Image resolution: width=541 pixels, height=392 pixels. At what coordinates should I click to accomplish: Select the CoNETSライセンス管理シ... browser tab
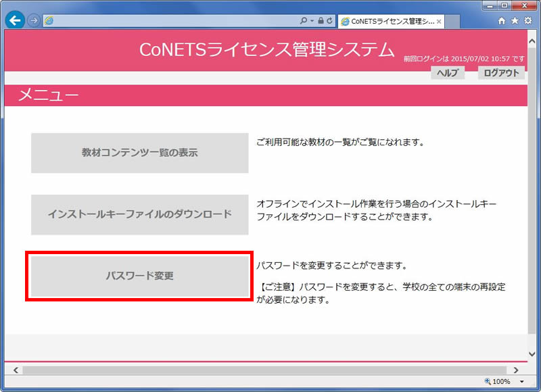point(391,22)
